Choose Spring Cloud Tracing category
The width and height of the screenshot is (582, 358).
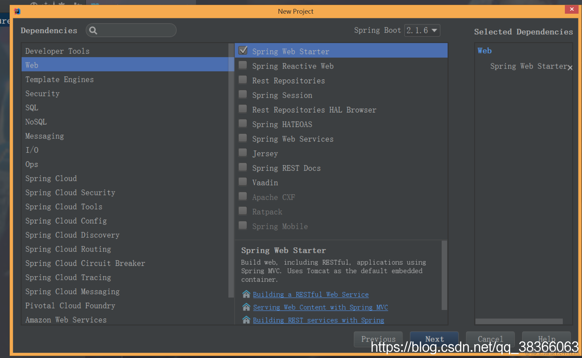click(x=125, y=277)
